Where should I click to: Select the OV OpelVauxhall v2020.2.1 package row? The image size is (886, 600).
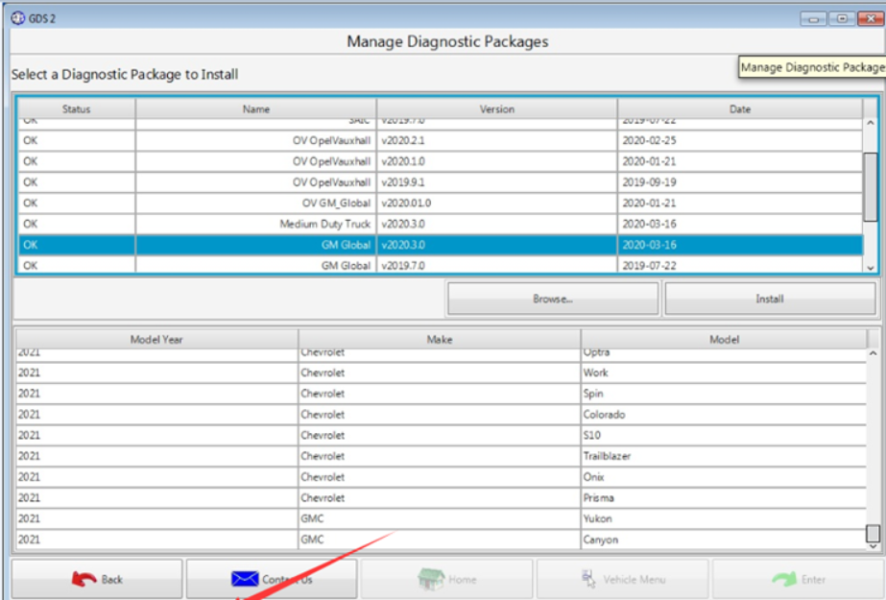pos(441,141)
